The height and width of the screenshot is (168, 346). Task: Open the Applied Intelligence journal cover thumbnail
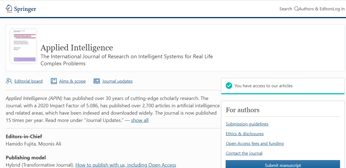tap(23, 46)
